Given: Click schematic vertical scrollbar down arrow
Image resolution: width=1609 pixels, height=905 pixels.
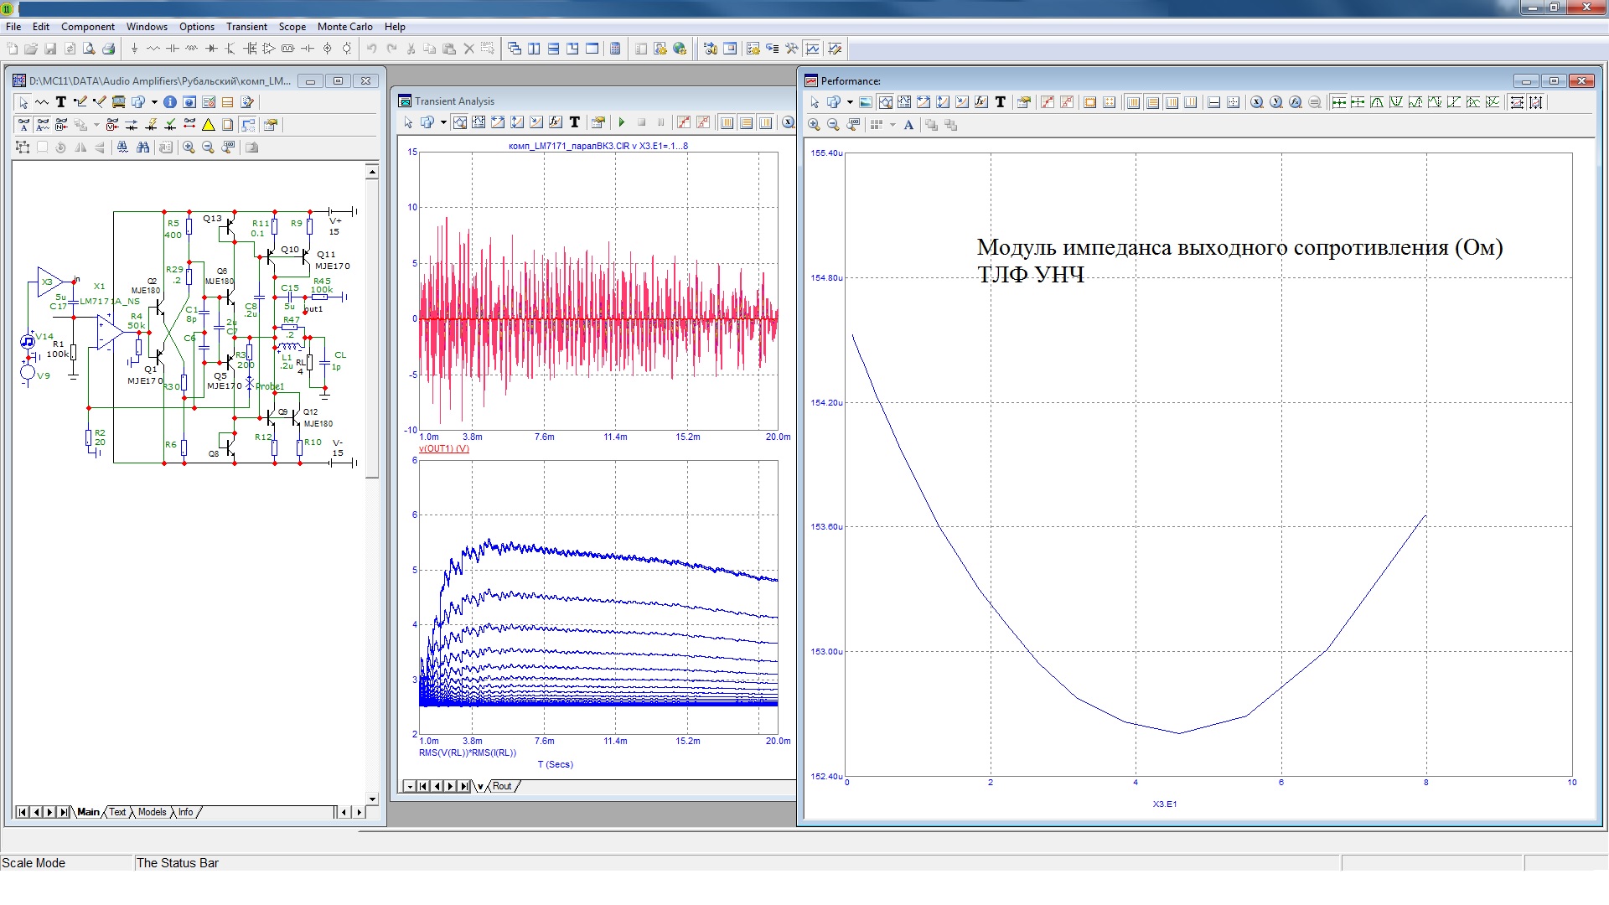Looking at the screenshot, I should (x=372, y=799).
